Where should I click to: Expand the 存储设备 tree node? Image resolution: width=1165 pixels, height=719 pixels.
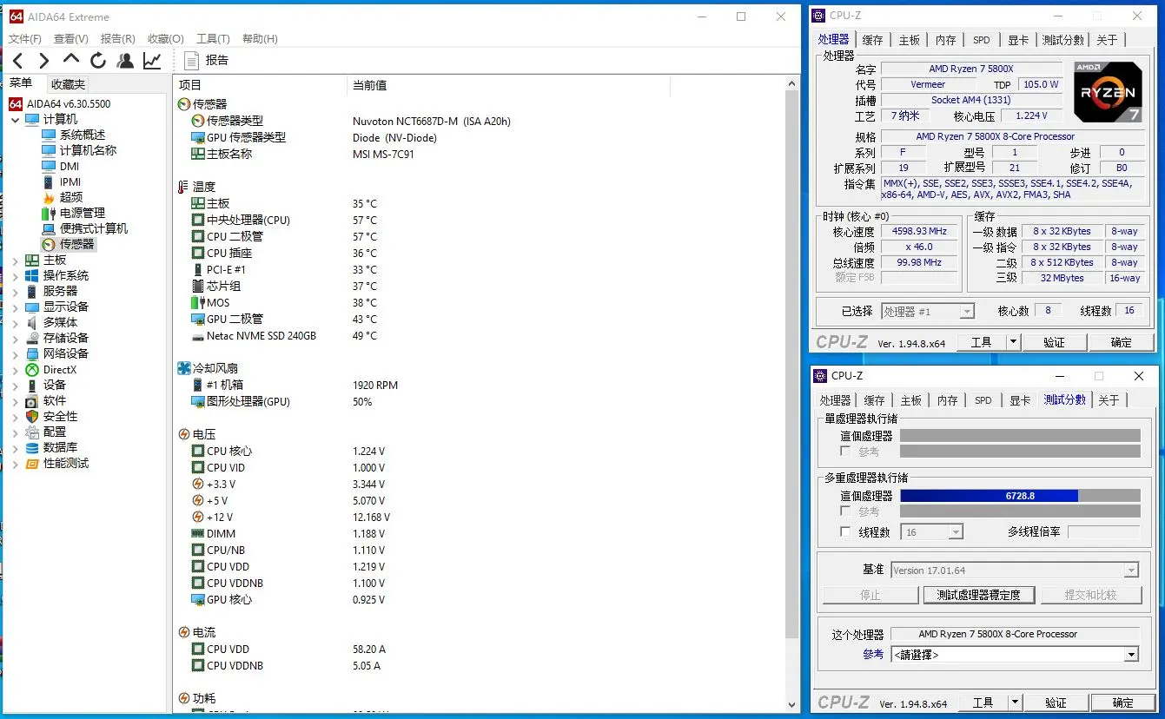(x=15, y=338)
